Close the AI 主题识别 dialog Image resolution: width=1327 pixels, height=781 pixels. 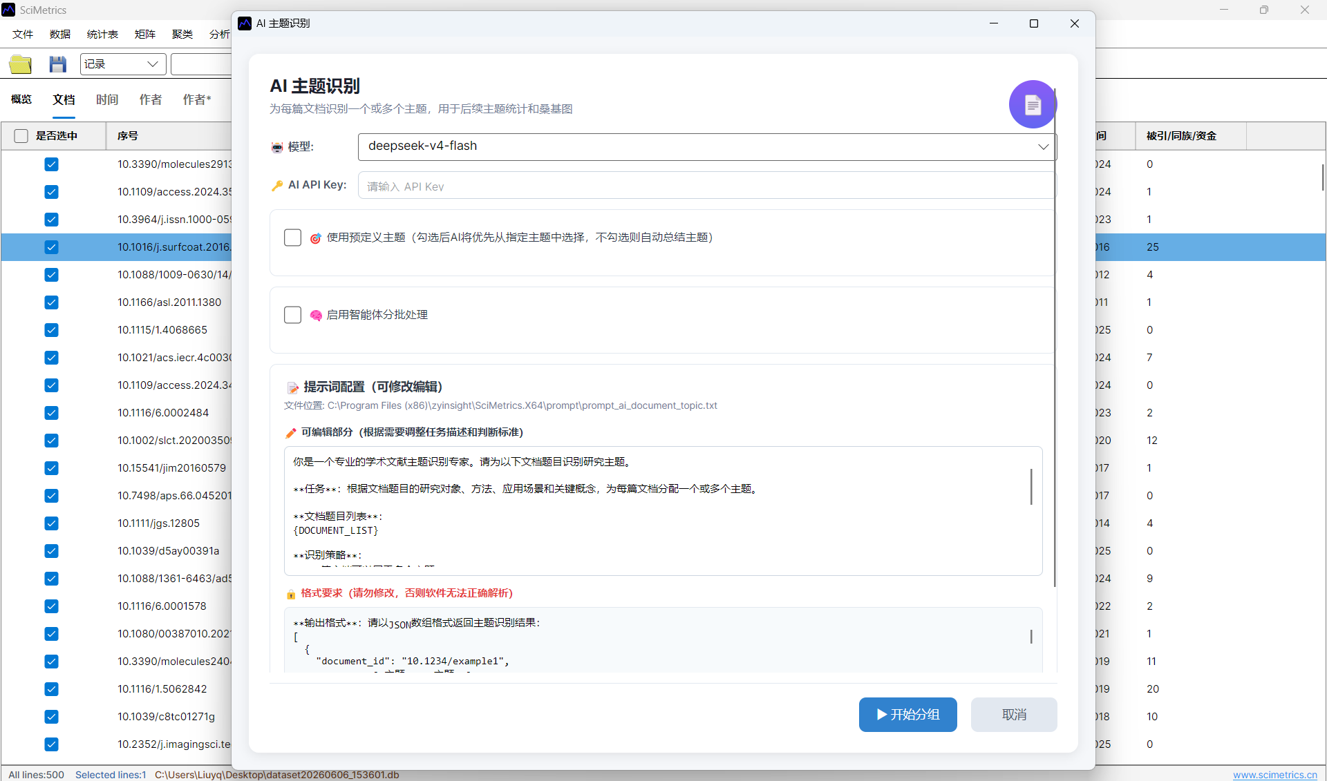[x=1075, y=23]
